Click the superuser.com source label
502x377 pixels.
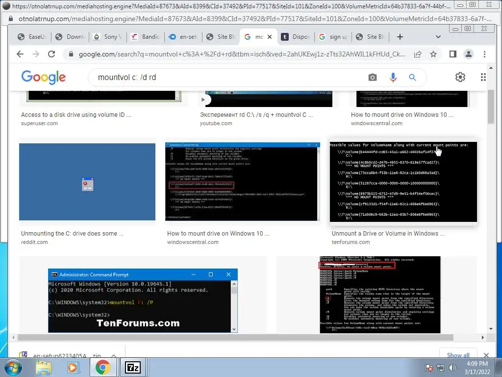pyautogui.click(x=39, y=123)
